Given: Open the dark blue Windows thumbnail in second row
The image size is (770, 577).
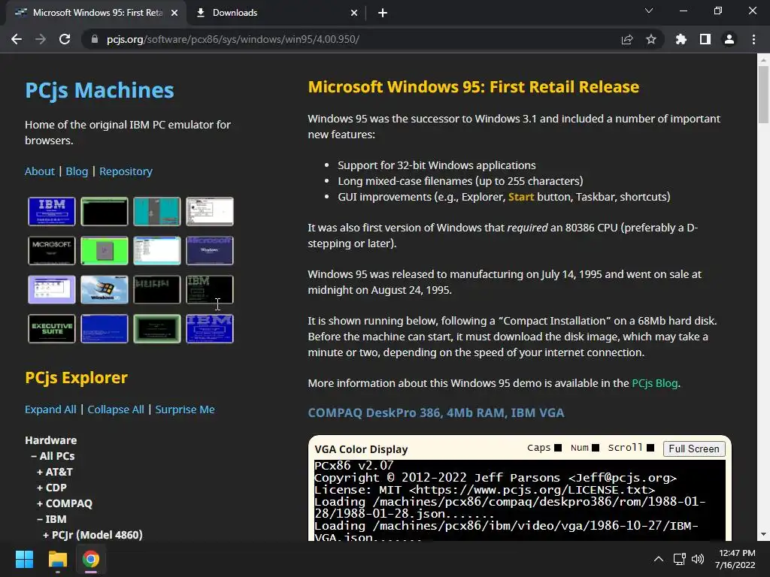Looking at the screenshot, I should (210, 250).
